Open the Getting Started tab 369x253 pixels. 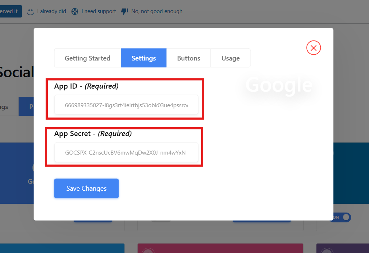(88, 58)
